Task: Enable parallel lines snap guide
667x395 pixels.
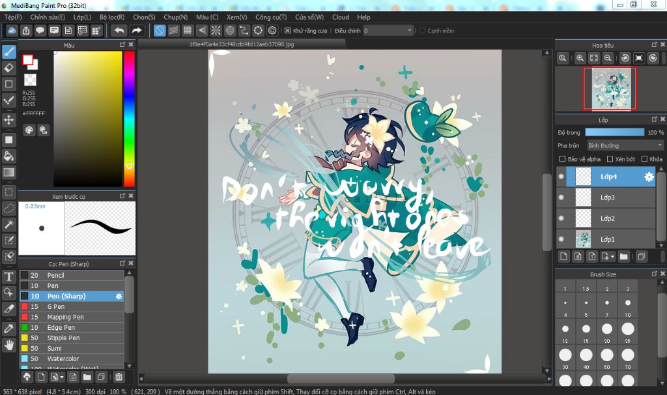Action: pos(173,31)
